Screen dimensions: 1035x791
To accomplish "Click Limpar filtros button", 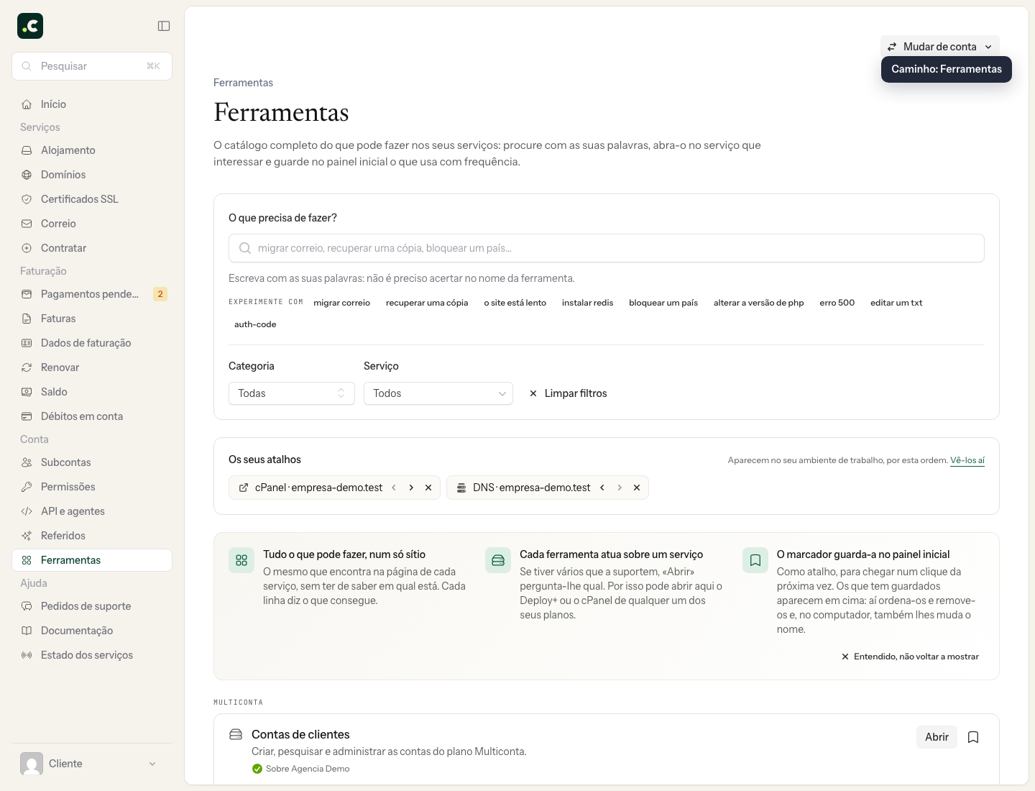I will [x=568, y=393].
